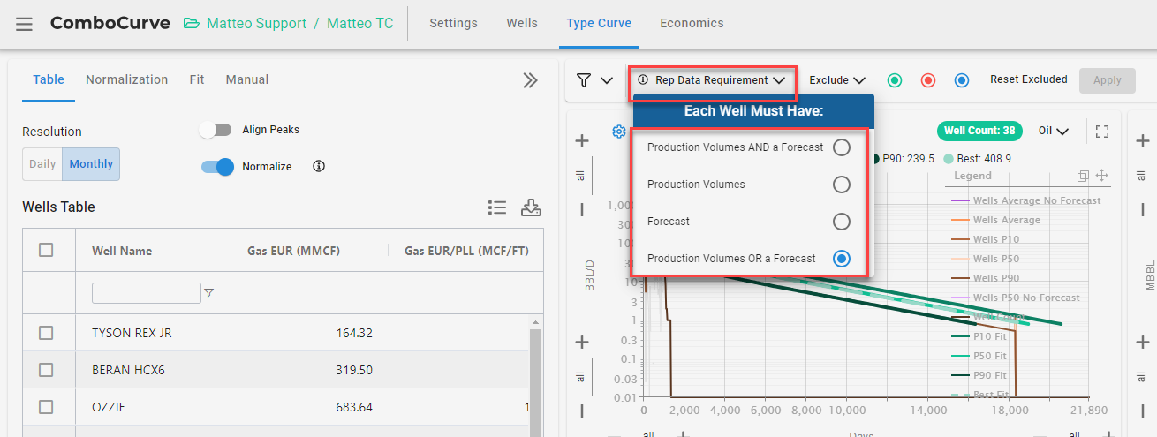This screenshot has height=437, width=1157.
Task: Click the Well Count: 38 badge
Action: [x=979, y=131]
